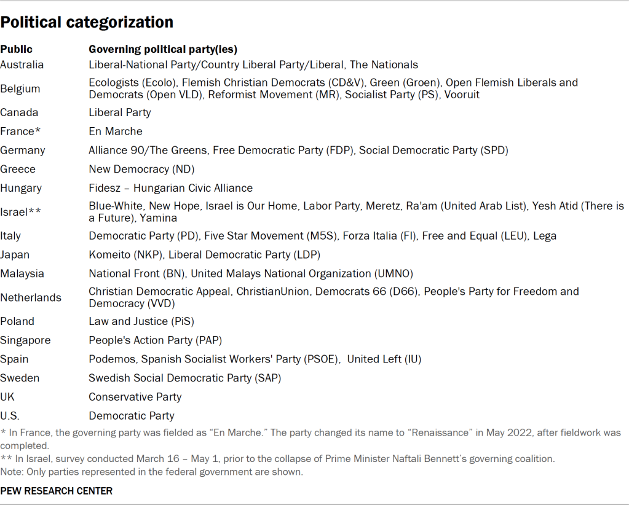Click "People's Action Party (PAP)" text

pyautogui.click(x=155, y=340)
